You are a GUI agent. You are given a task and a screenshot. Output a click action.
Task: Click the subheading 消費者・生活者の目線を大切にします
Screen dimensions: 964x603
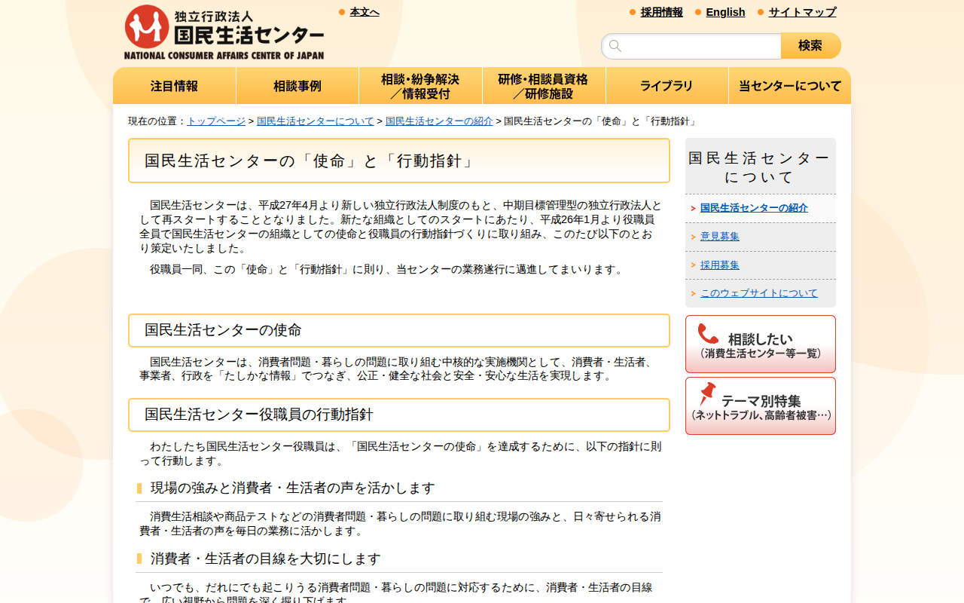(x=266, y=559)
